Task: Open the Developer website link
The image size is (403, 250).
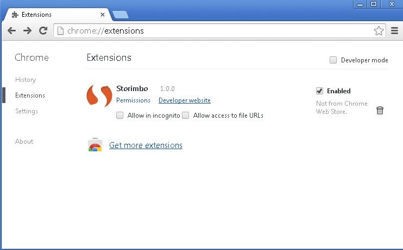Action: (x=185, y=100)
